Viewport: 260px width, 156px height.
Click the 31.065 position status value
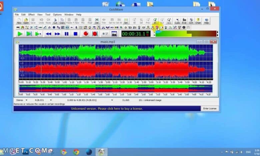[126, 100]
